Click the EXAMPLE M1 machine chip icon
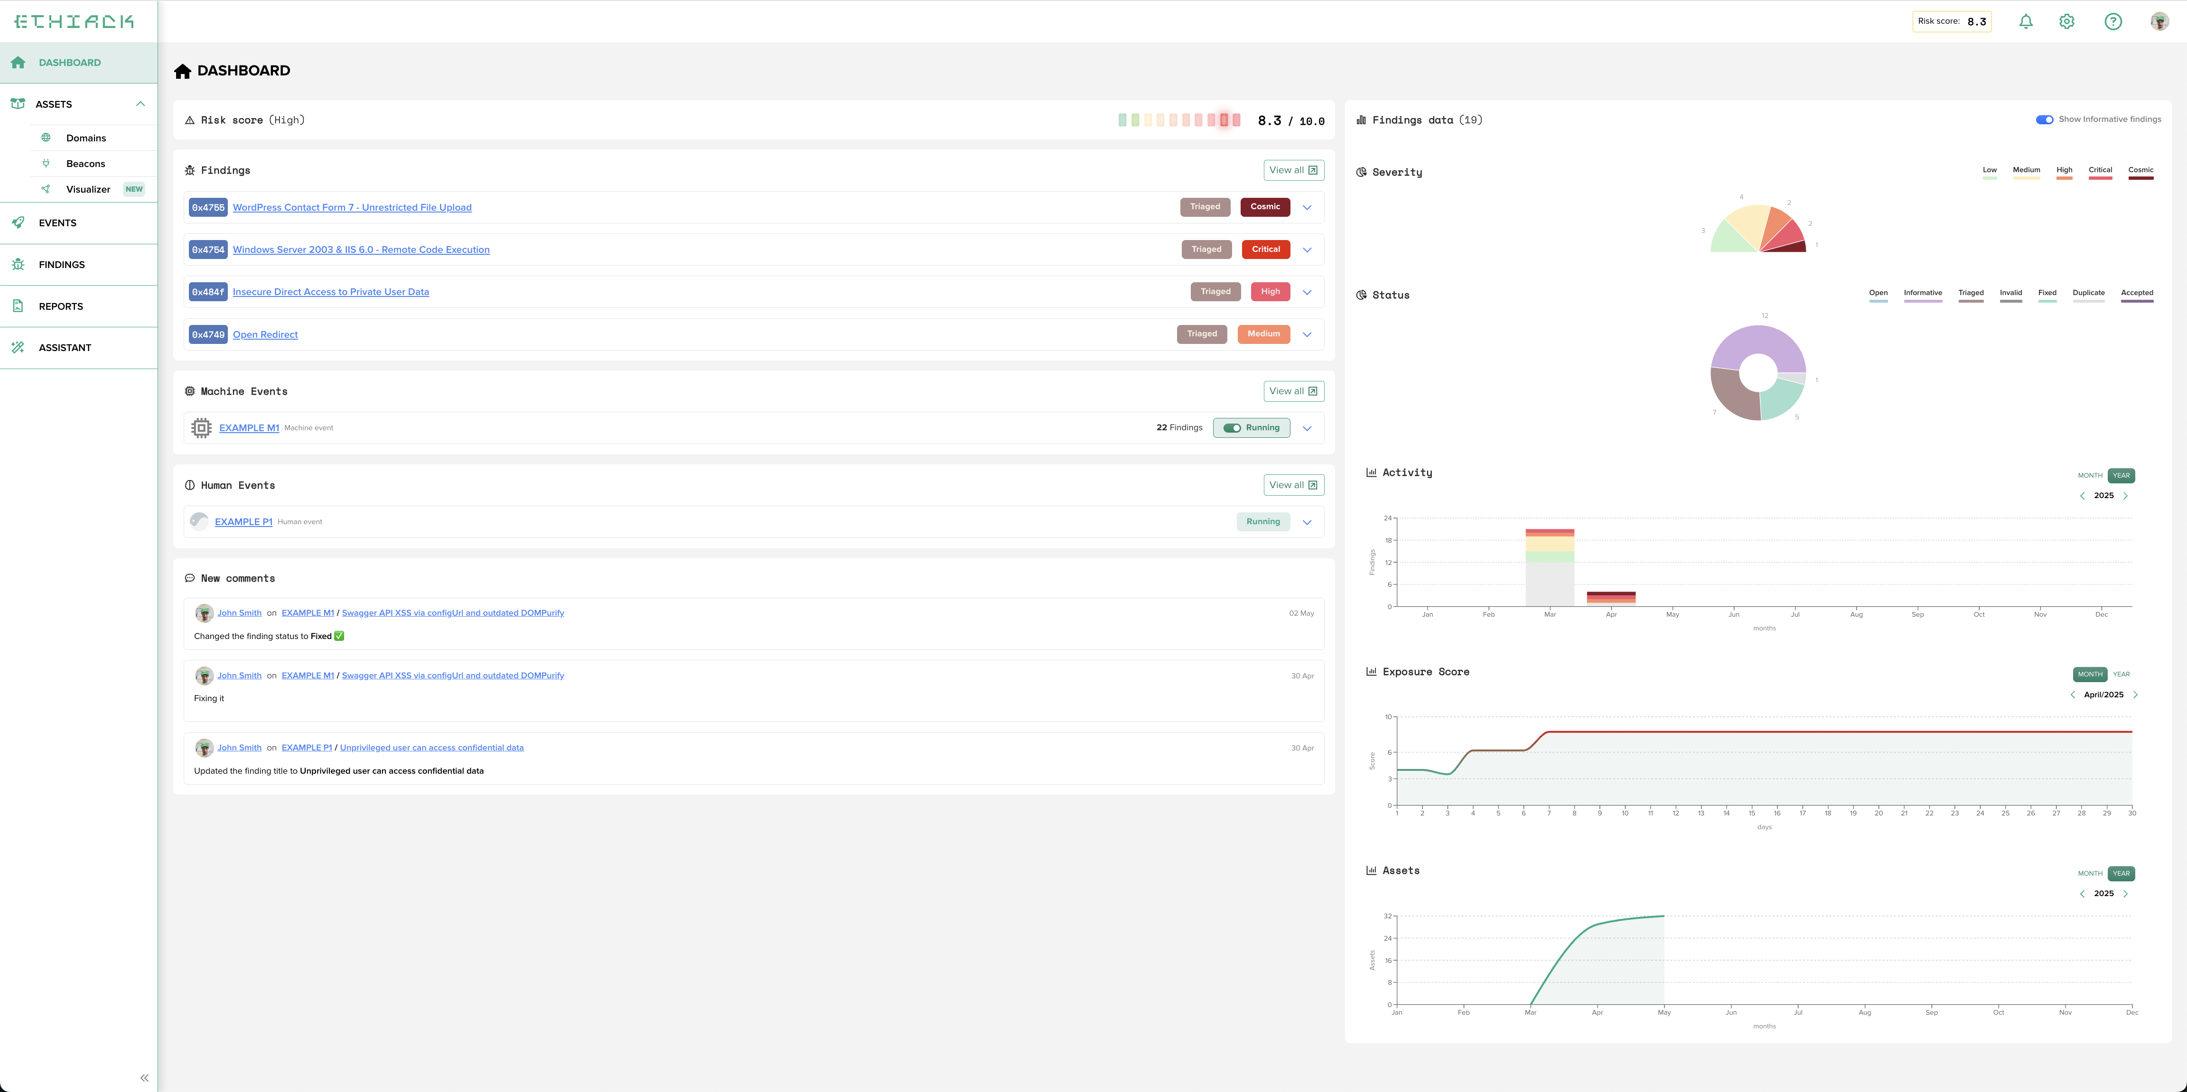Viewport: 2187px width, 1092px height. point(201,427)
